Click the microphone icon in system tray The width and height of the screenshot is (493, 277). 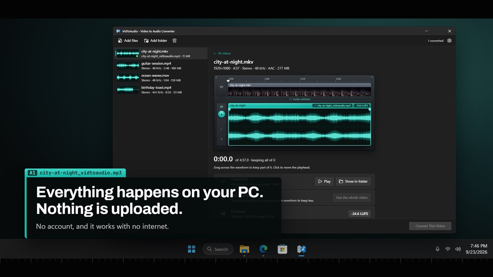point(438,249)
